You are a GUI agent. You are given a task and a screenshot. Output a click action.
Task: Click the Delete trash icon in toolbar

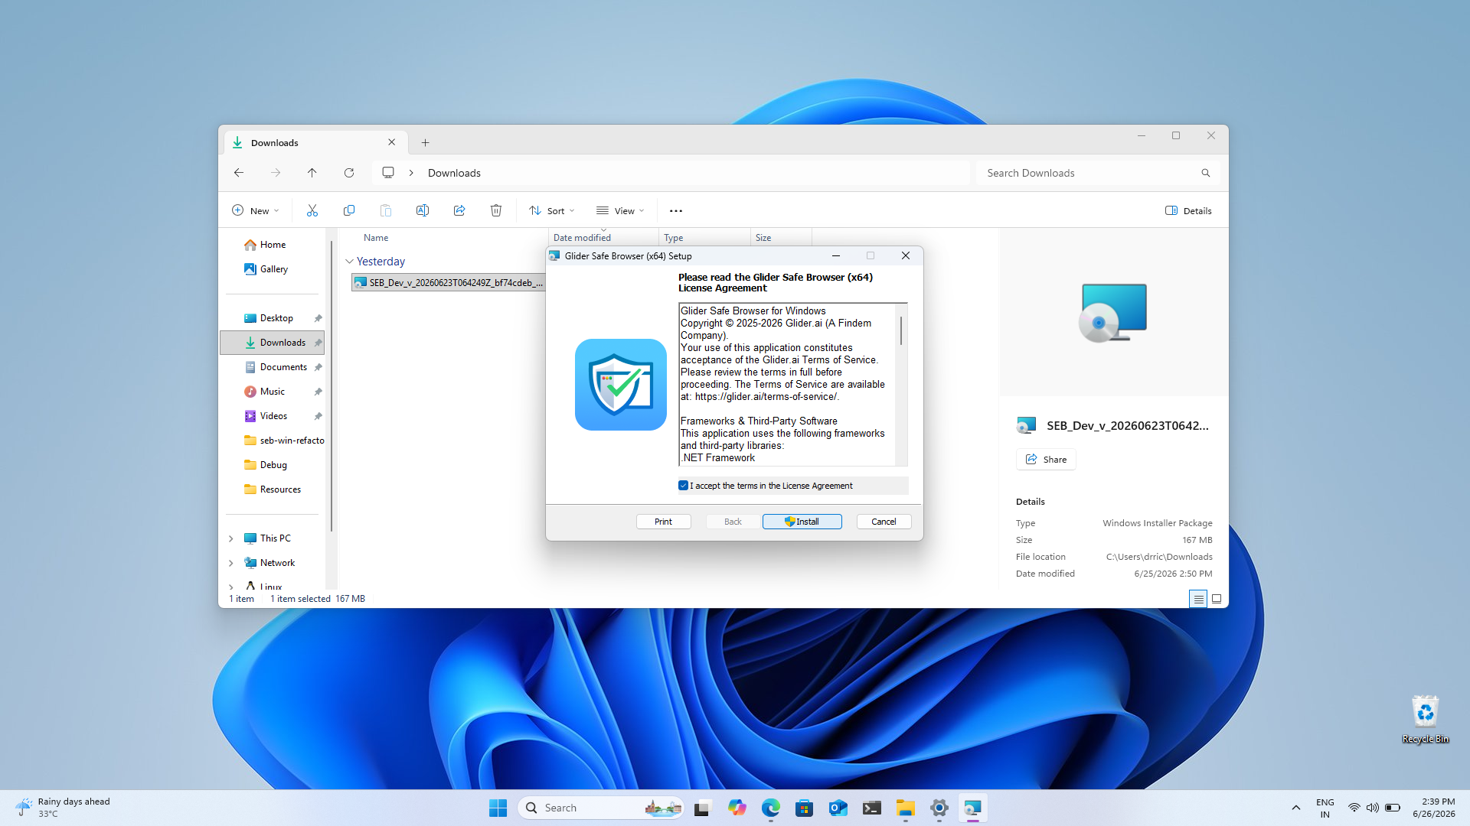click(496, 210)
